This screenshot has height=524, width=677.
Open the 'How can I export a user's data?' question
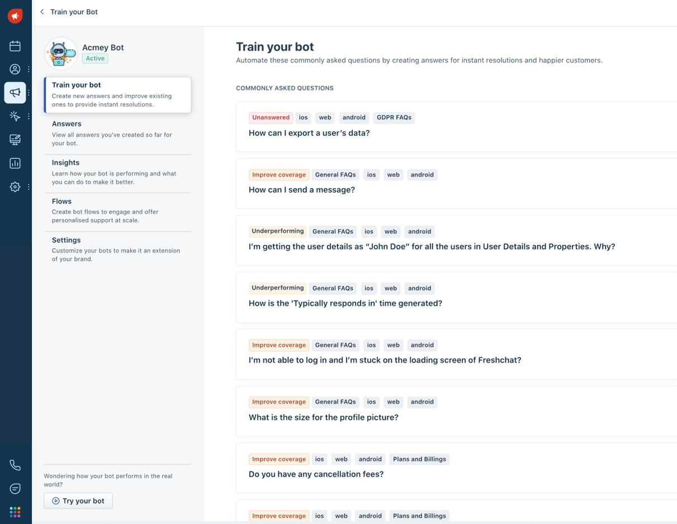coord(309,133)
